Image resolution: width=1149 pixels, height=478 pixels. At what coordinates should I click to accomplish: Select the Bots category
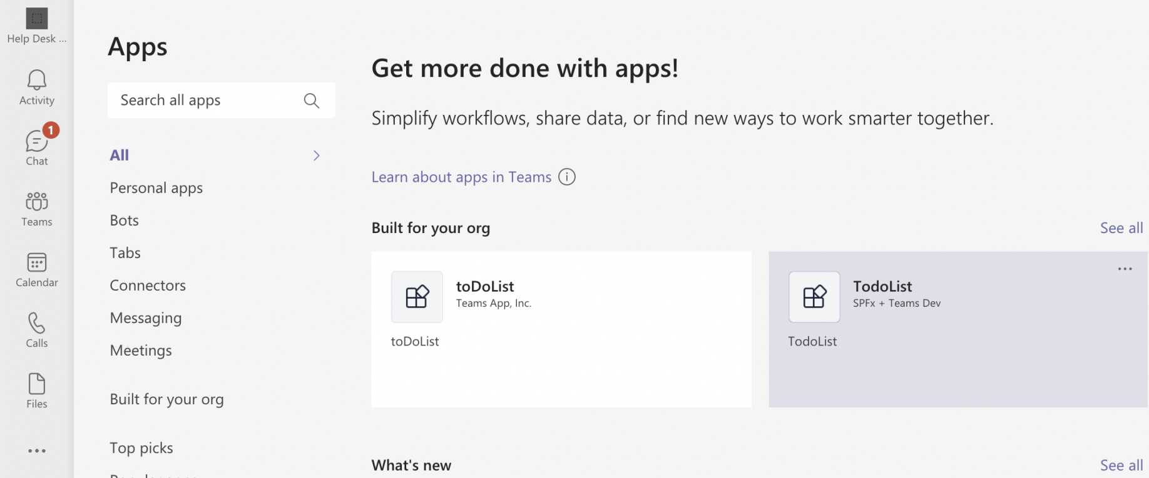[x=125, y=221]
